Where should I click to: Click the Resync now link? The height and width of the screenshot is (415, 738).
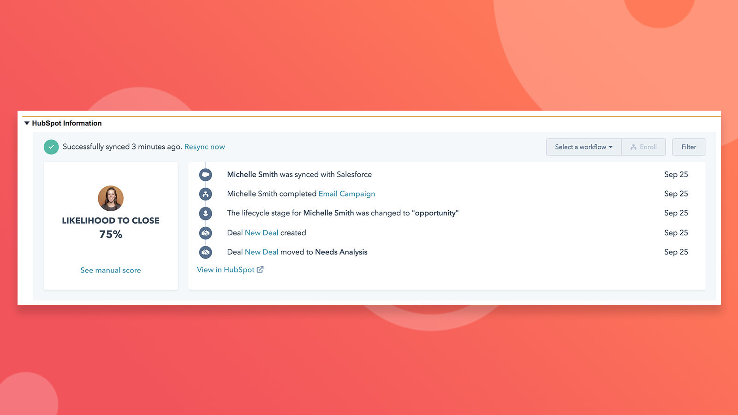[204, 147]
